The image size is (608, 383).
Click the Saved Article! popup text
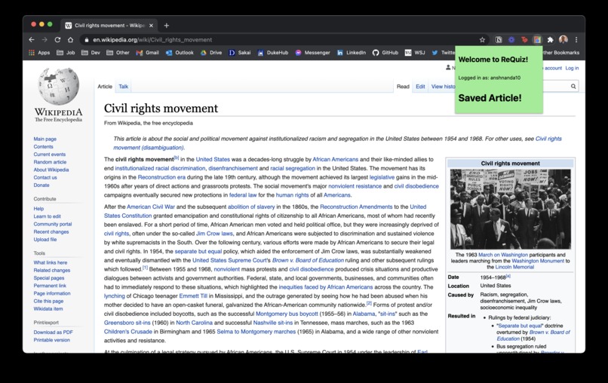click(490, 98)
